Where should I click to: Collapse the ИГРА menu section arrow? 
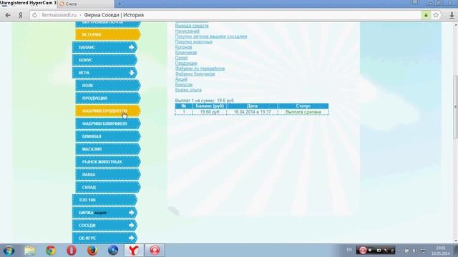tap(132, 73)
